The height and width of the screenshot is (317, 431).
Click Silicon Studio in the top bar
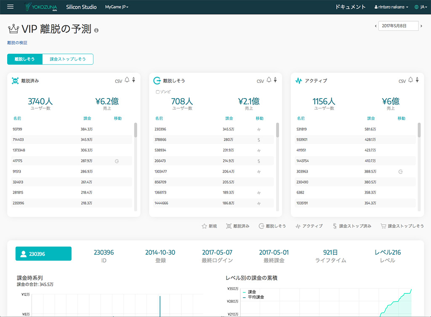pyautogui.click(x=81, y=7)
